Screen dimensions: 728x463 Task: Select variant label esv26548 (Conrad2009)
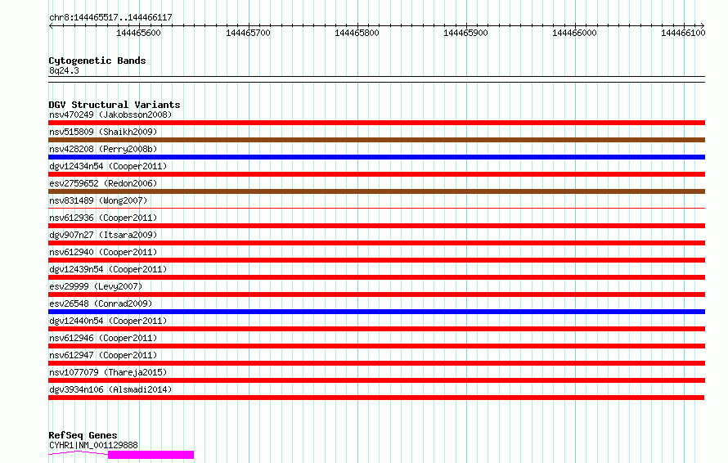click(x=101, y=303)
